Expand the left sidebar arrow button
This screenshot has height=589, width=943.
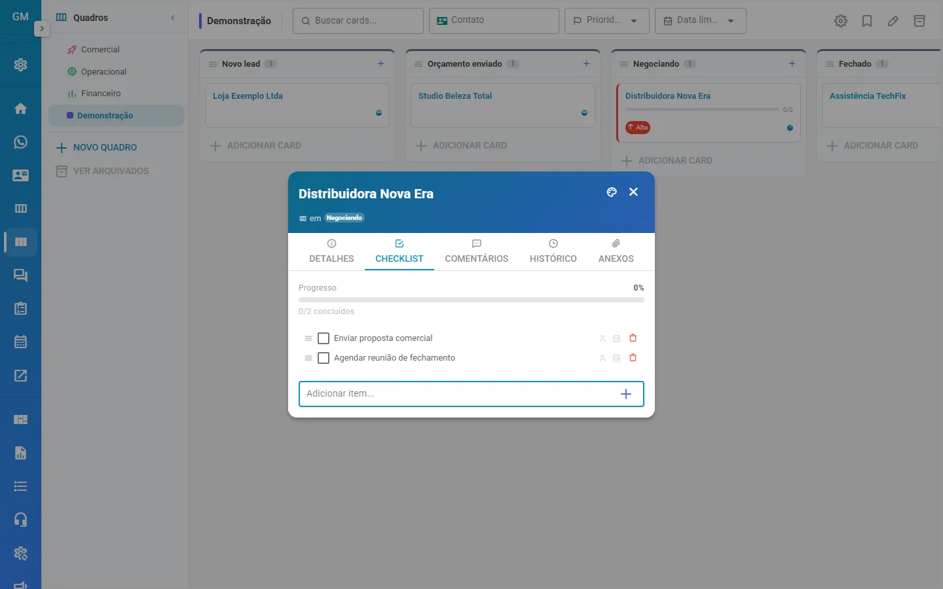[x=41, y=29]
